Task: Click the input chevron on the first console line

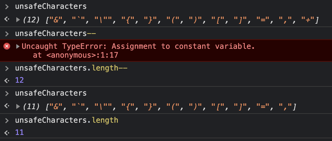Action: [x=6, y=6]
